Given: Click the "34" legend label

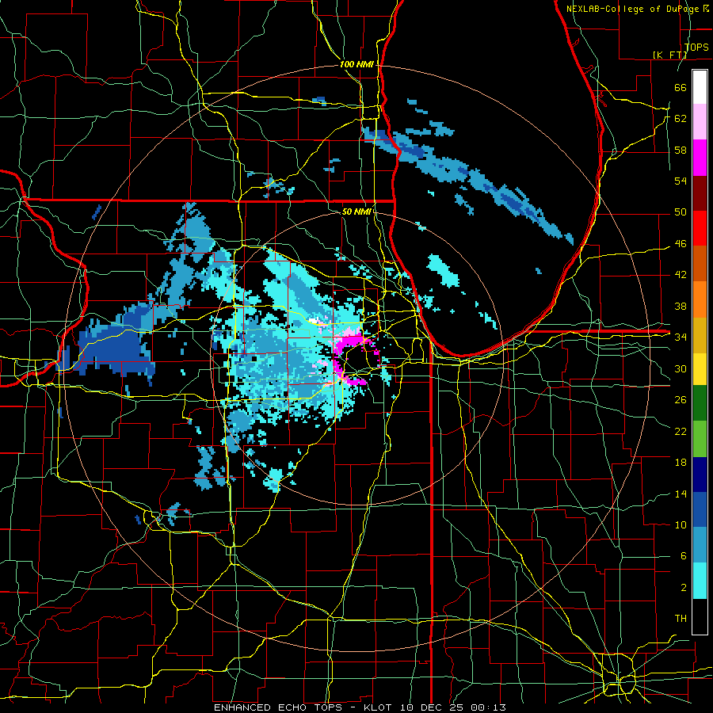Looking at the screenshot, I should (x=681, y=337).
